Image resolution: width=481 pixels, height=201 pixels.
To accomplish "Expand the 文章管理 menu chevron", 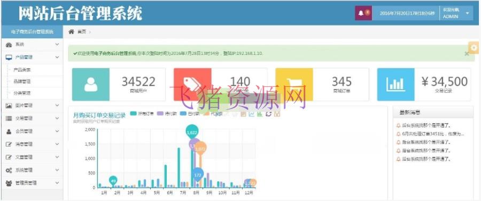I will click(57, 157).
